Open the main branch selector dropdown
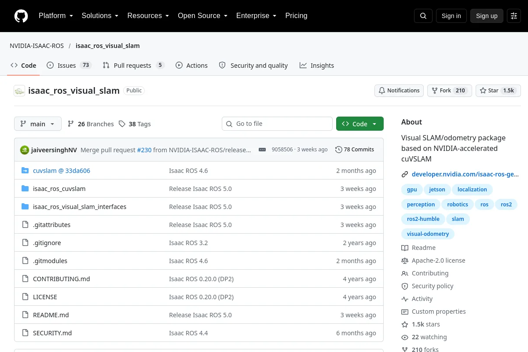This screenshot has height=352, width=528. coord(38,124)
